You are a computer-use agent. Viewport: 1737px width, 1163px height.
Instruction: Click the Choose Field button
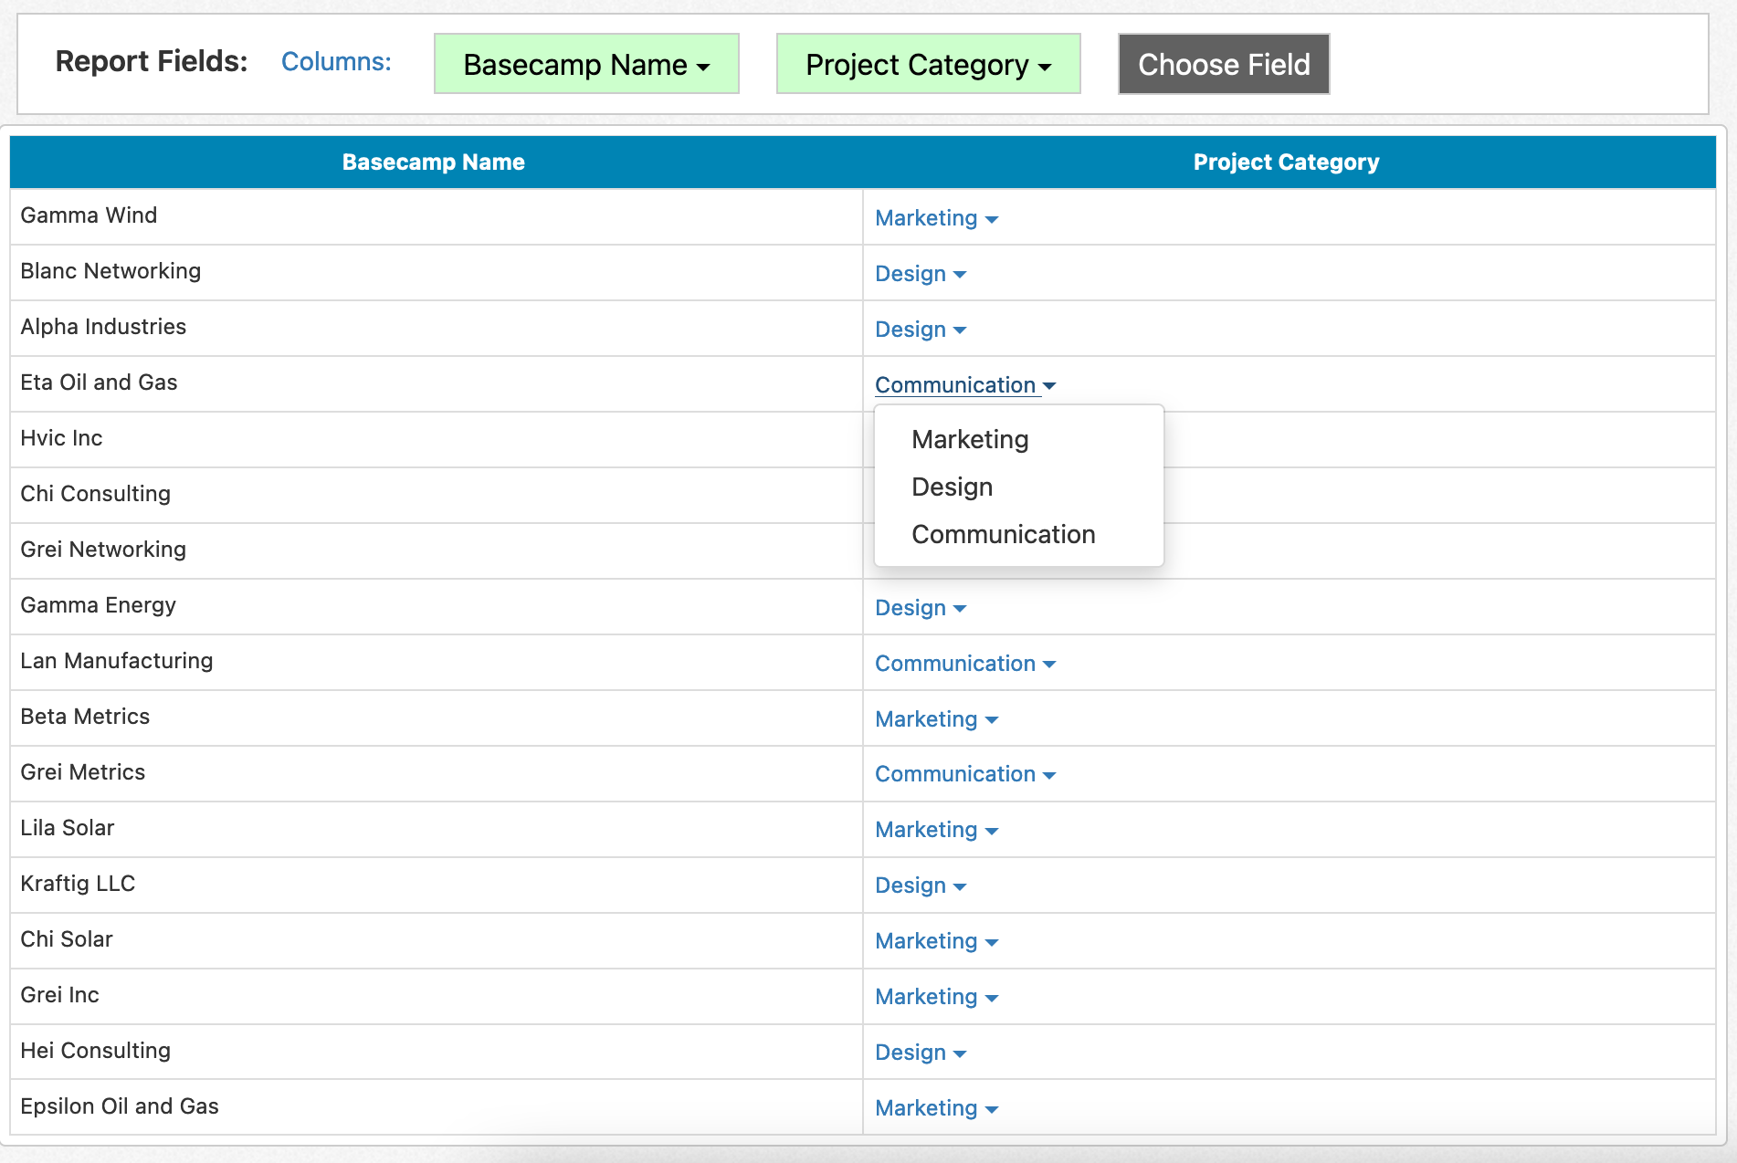pyautogui.click(x=1223, y=65)
